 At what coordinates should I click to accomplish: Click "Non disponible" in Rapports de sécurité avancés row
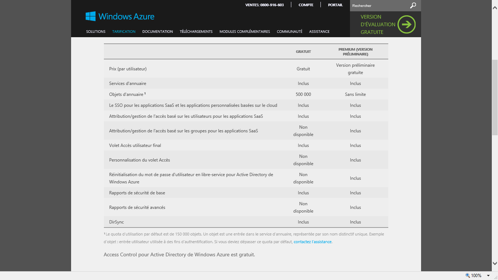click(303, 207)
